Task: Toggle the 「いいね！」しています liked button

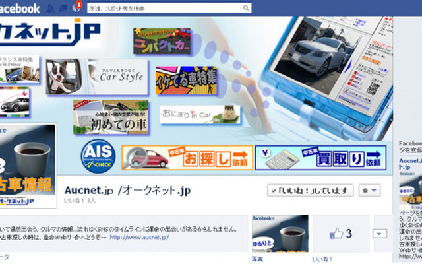Action: pyautogui.click(x=311, y=191)
